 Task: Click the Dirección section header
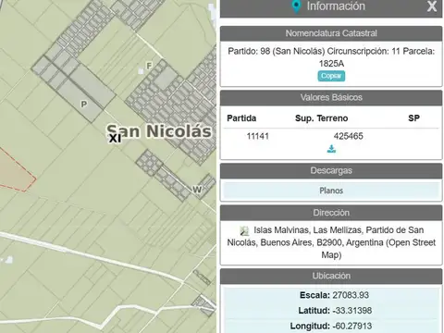click(331, 213)
